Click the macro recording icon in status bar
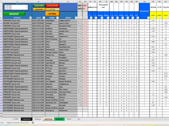Screen dimensions: 169x126 point(33,123)
